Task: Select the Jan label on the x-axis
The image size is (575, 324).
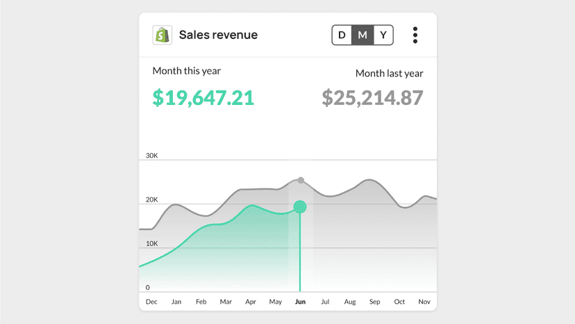Action: pyautogui.click(x=176, y=302)
